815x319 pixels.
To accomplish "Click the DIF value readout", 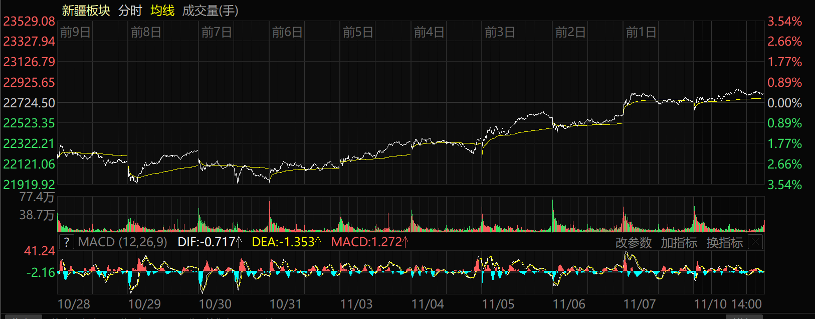I will (210, 242).
